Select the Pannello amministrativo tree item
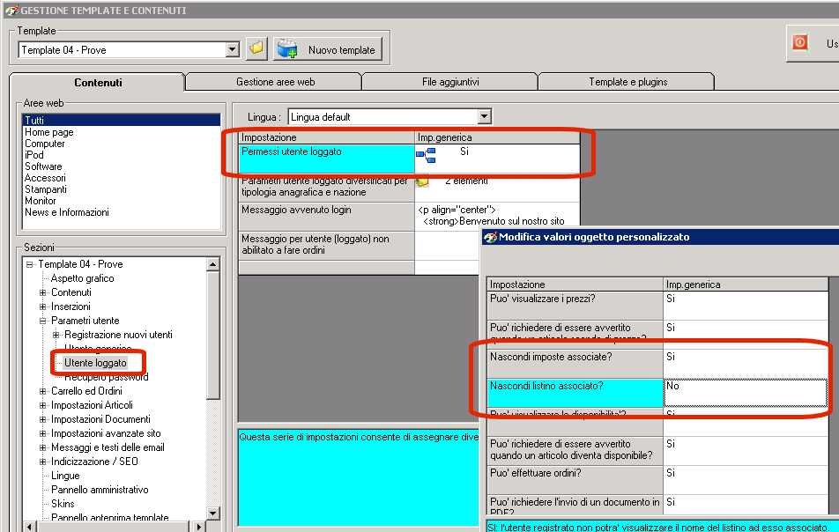Viewport: 839px width, 532px height. [100, 490]
